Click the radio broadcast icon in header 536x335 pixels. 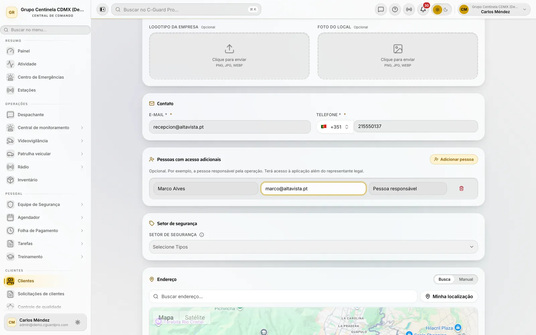pyautogui.click(x=409, y=9)
